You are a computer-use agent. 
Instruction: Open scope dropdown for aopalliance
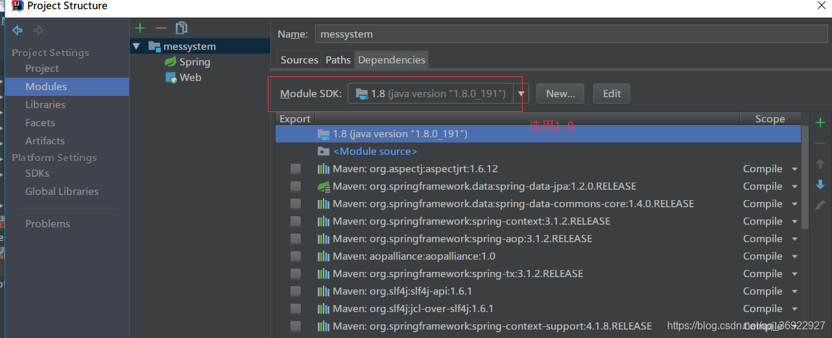pos(794,256)
